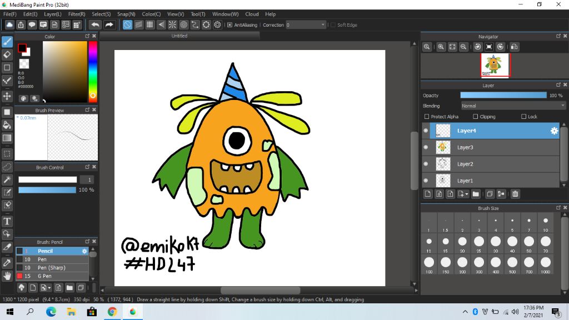Open File Explorer from the taskbar
Screen dimensions: 569x320
(72, 312)
